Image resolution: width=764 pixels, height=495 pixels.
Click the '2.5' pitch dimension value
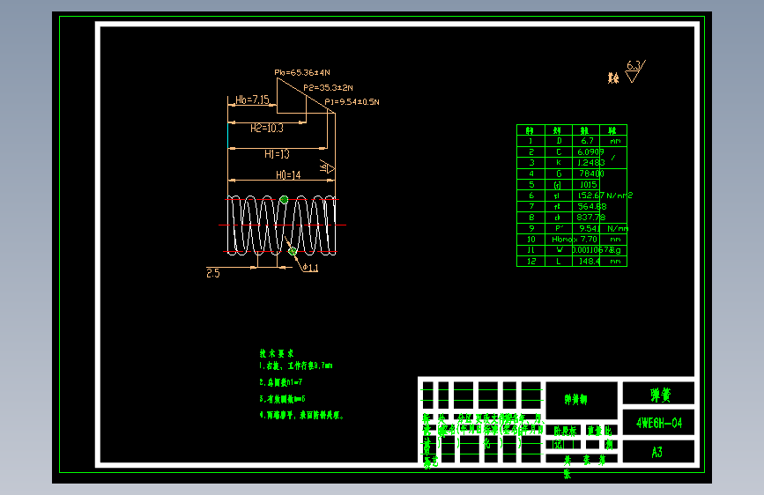click(213, 273)
